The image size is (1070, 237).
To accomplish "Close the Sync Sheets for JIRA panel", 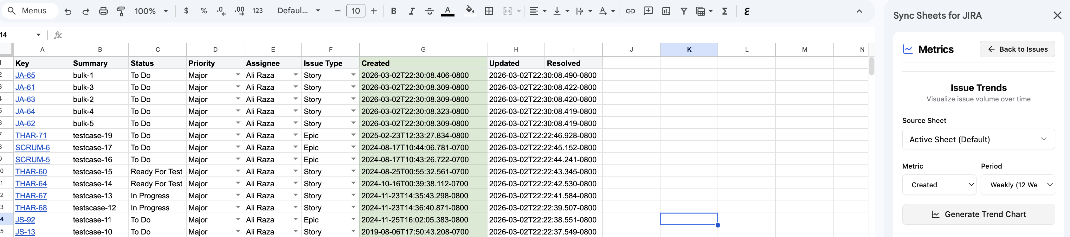I will 1057,16.
